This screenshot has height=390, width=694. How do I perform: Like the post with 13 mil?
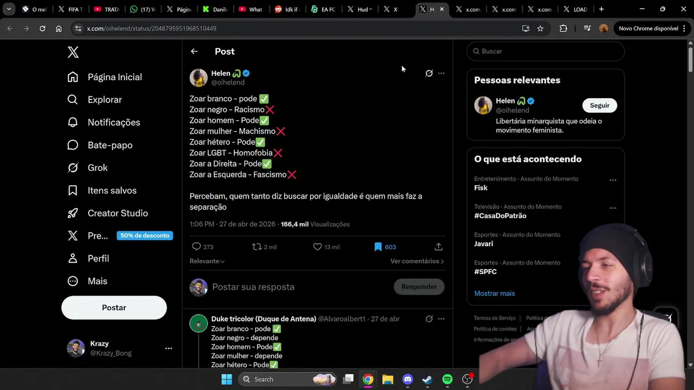pos(326,247)
